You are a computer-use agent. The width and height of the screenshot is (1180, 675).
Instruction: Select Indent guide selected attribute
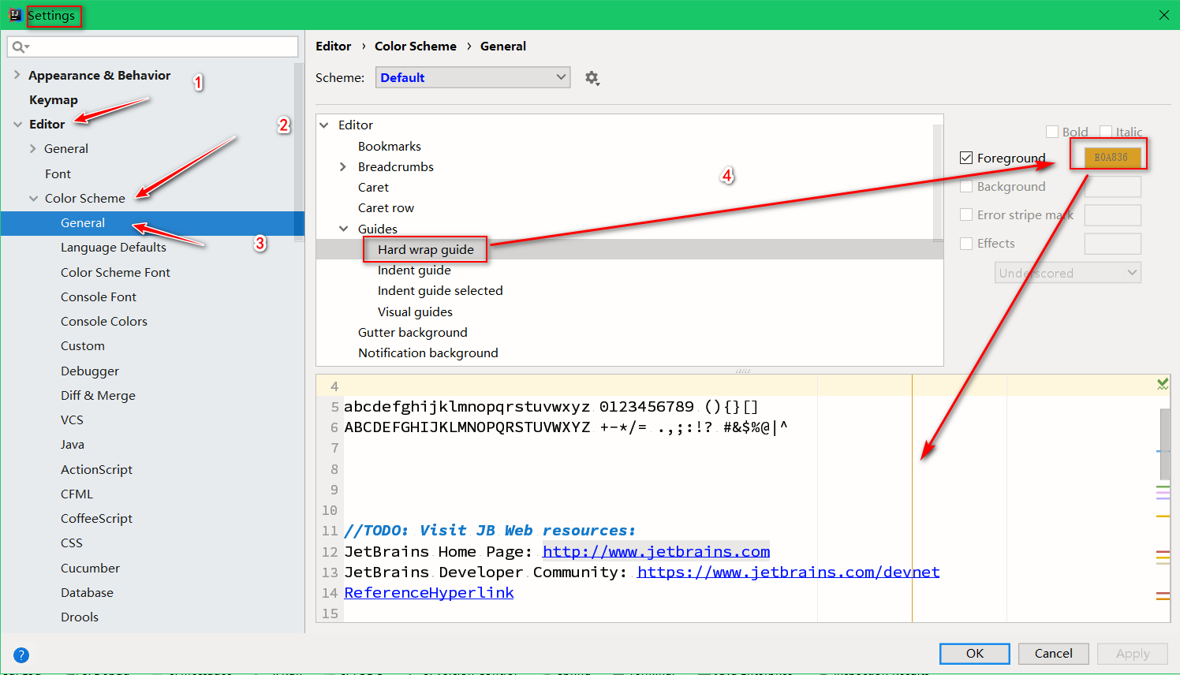(440, 290)
